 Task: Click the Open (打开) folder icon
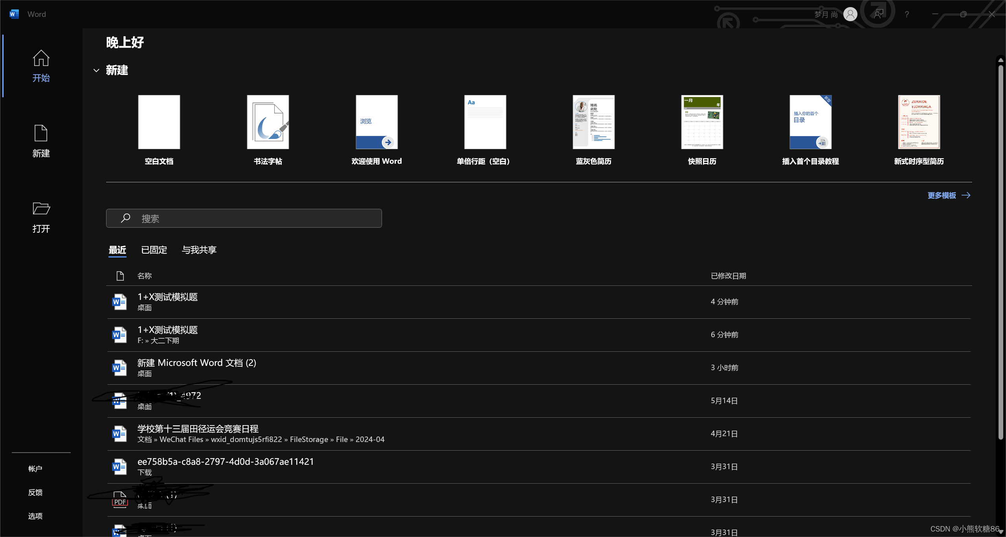41,208
